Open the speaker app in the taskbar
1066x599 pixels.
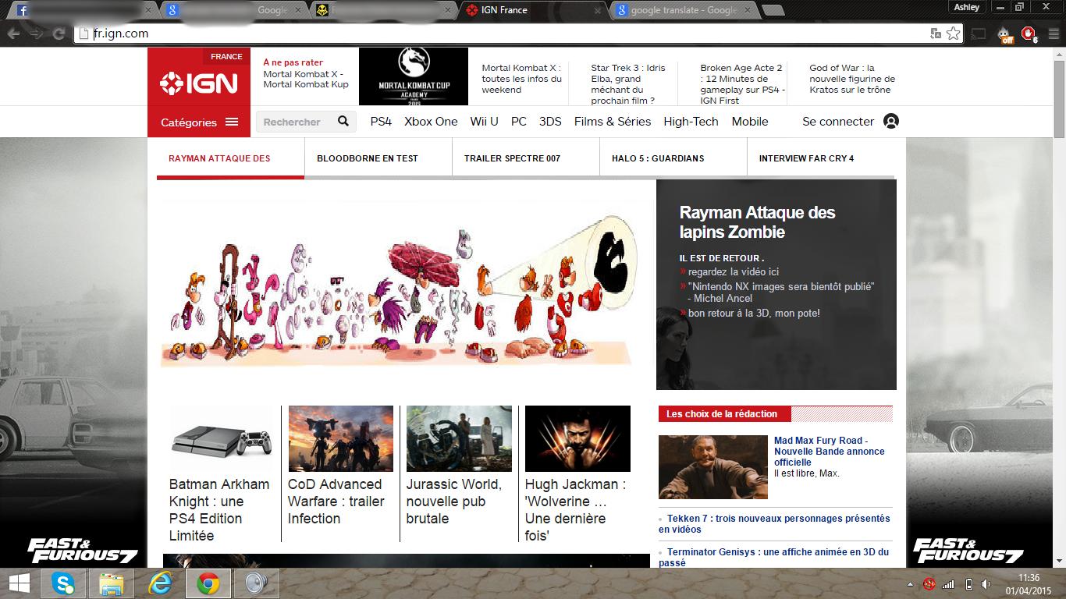pyautogui.click(x=256, y=583)
